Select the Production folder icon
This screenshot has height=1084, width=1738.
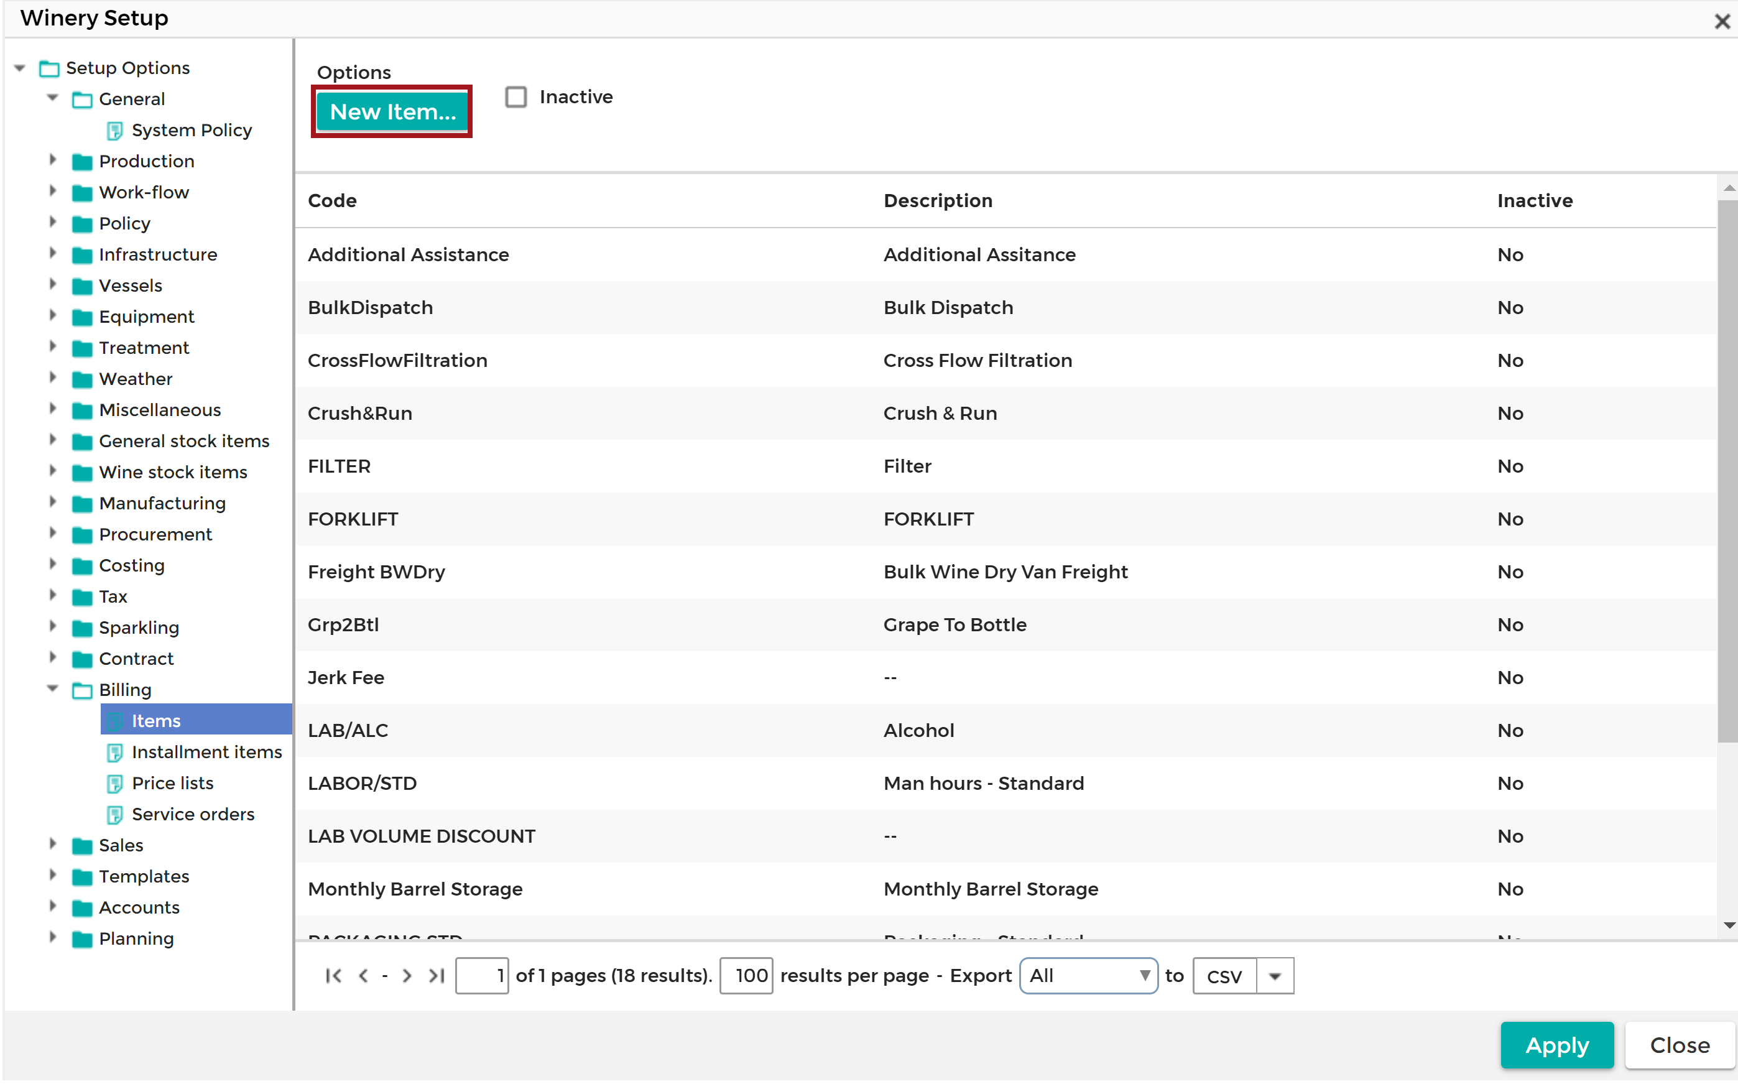(83, 162)
